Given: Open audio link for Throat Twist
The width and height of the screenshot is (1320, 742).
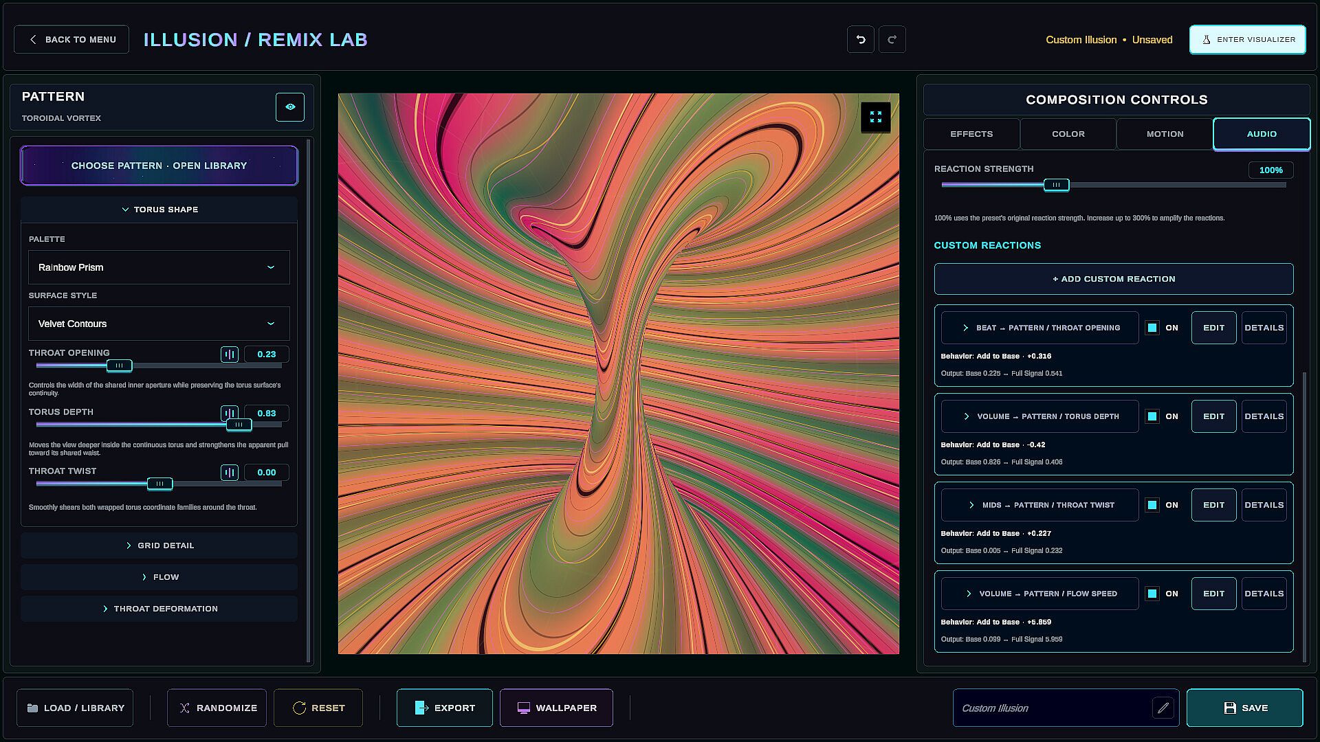Looking at the screenshot, I should pyautogui.click(x=230, y=473).
